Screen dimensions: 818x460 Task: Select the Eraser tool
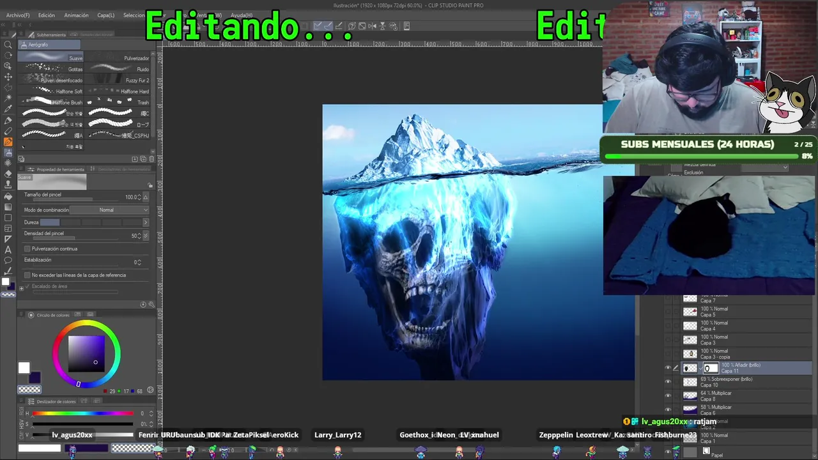coord(8,174)
